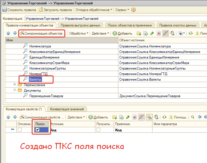Move property down with lower blue arrow
207x163 pixels.
pos(15,117)
